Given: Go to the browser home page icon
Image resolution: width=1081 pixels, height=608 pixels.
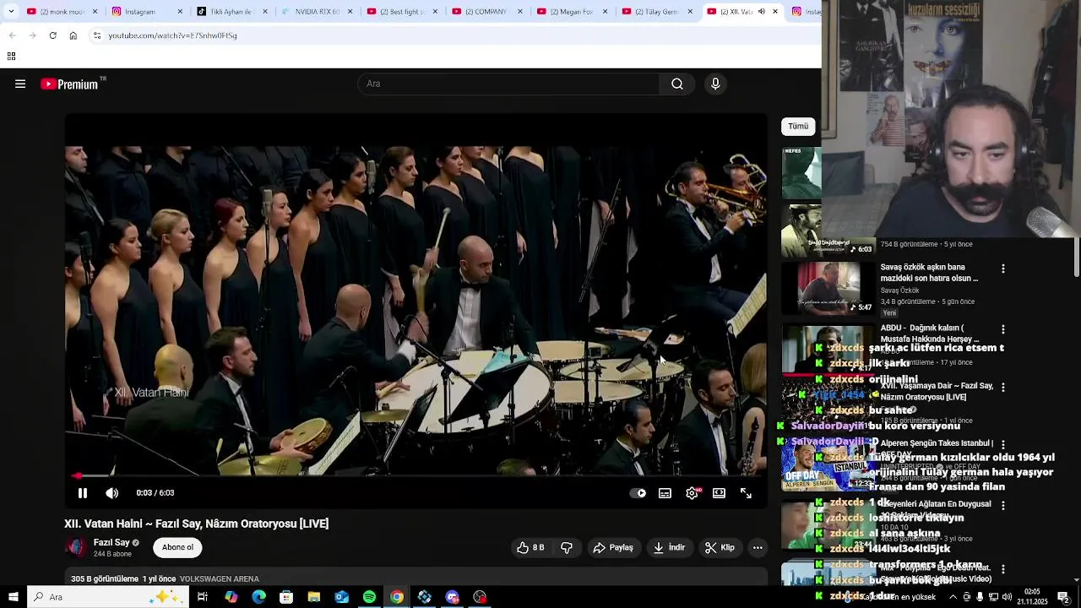Looking at the screenshot, I should (x=73, y=35).
